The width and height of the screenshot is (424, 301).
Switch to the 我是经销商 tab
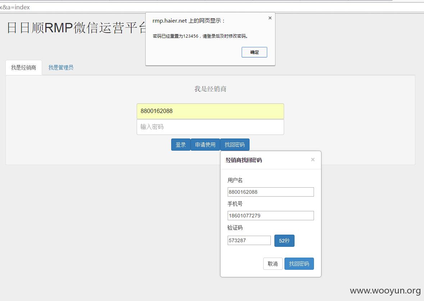pyautogui.click(x=23, y=67)
